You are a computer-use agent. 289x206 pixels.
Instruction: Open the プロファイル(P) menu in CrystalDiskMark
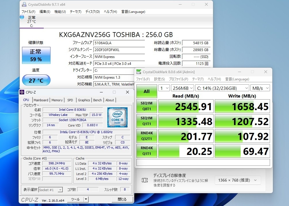click(178, 79)
